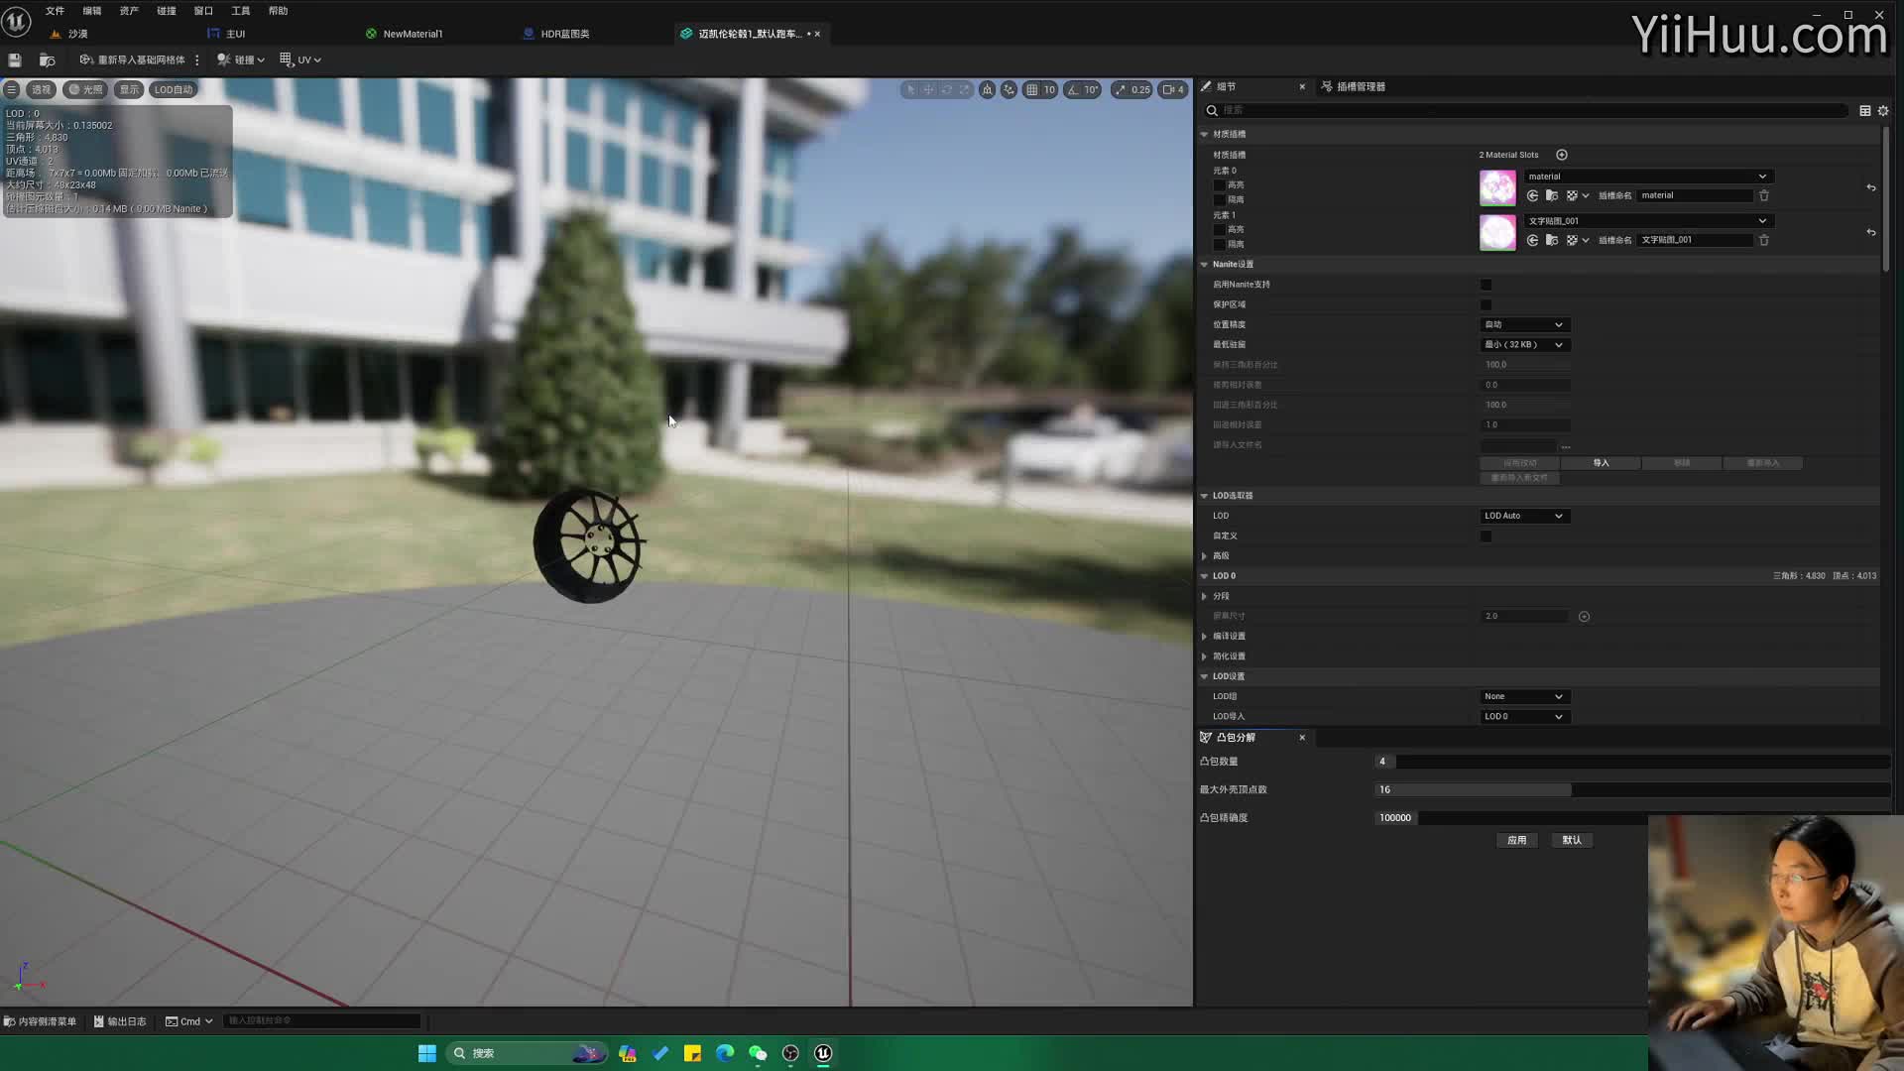The height and width of the screenshot is (1071, 1904).
Task: Delete the 文字贴图_001 material slot
Action: pyautogui.click(x=1764, y=240)
